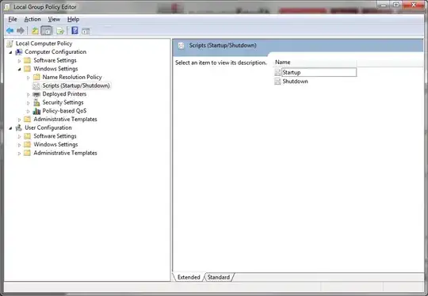Screen dimensions: 428x296
Task: Click the Scripts header icon in right pane
Action: click(181, 46)
